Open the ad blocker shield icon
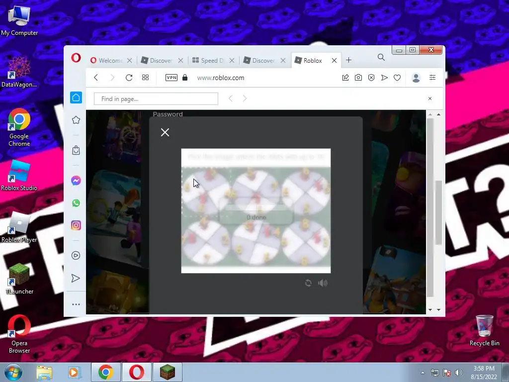The height and width of the screenshot is (382, 509). point(371,78)
